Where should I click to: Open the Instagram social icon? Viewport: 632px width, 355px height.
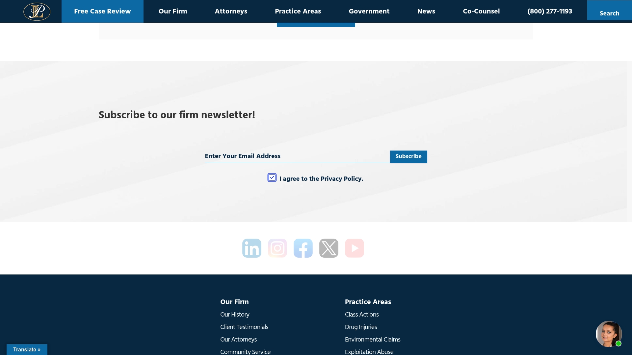277,248
